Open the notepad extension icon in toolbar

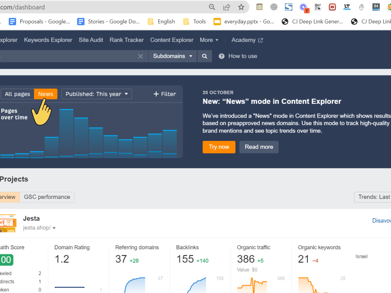259,7
